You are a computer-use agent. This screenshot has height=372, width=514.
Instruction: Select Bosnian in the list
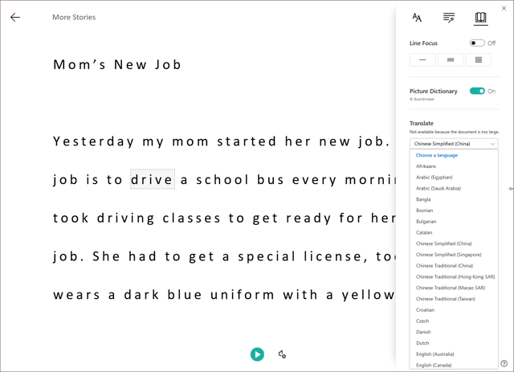[454, 211]
